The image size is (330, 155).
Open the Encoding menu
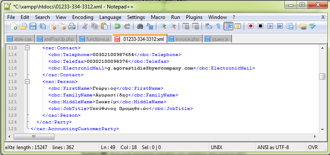click(x=83, y=17)
